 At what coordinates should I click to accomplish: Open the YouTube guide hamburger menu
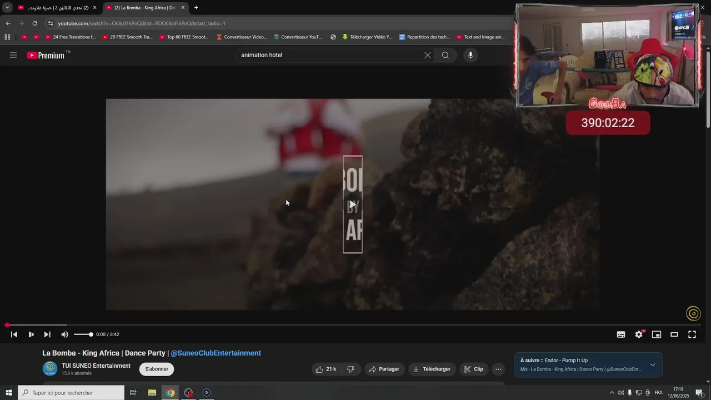pyautogui.click(x=13, y=55)
